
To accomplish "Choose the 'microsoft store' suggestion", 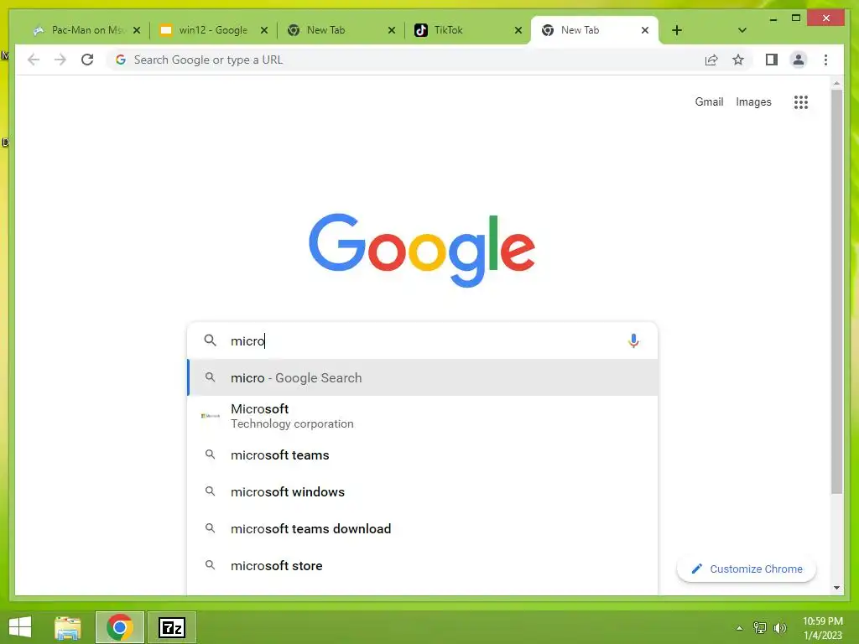I will (422, 566).
